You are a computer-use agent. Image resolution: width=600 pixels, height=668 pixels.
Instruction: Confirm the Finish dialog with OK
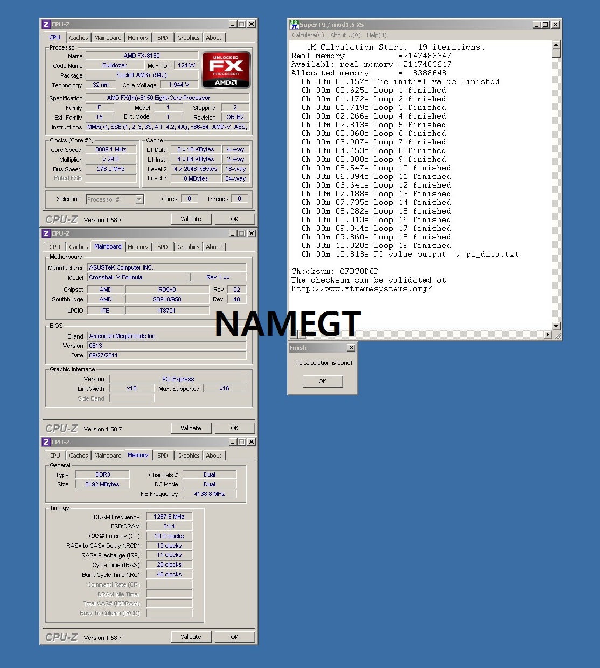pyautogui.click(x=322, y=381)
